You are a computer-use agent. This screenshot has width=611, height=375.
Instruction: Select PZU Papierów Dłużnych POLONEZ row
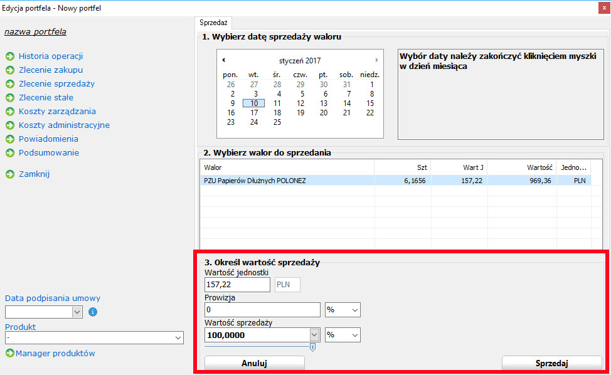pos(289,181)
